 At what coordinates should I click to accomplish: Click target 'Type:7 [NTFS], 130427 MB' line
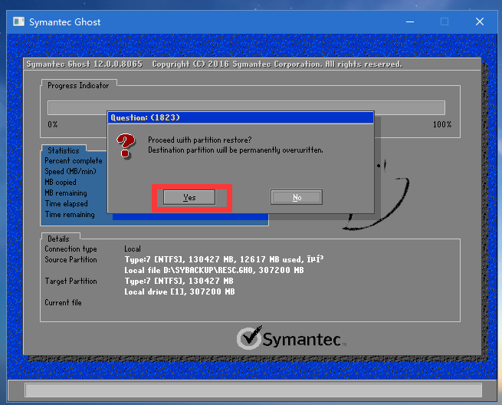[179, 281]
